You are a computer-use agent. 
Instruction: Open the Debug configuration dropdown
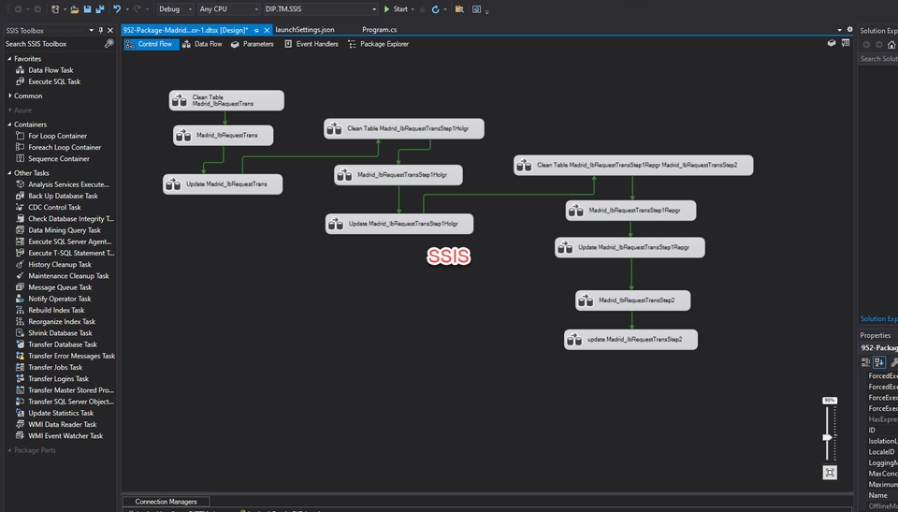click(175, 9)
